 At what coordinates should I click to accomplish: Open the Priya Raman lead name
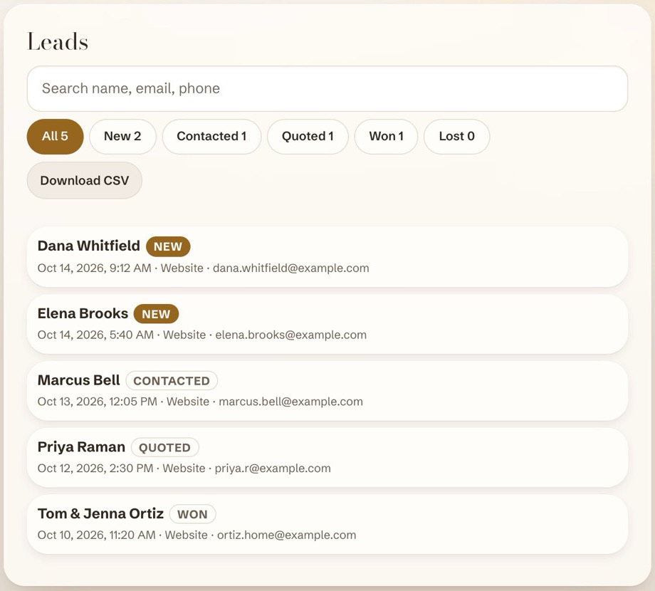(81, 447)
